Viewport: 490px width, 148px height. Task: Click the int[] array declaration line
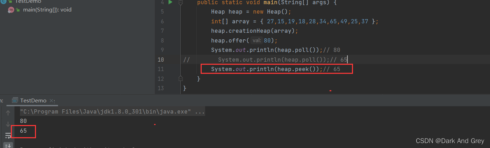295,22
